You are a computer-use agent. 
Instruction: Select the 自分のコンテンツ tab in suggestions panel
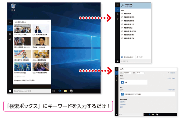[x=127, y=57]
